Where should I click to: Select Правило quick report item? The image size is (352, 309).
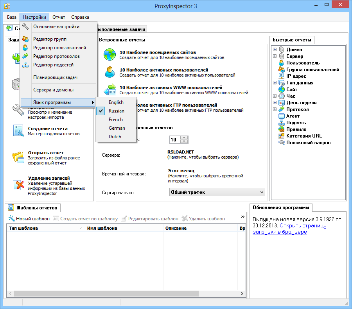(296, 129)
